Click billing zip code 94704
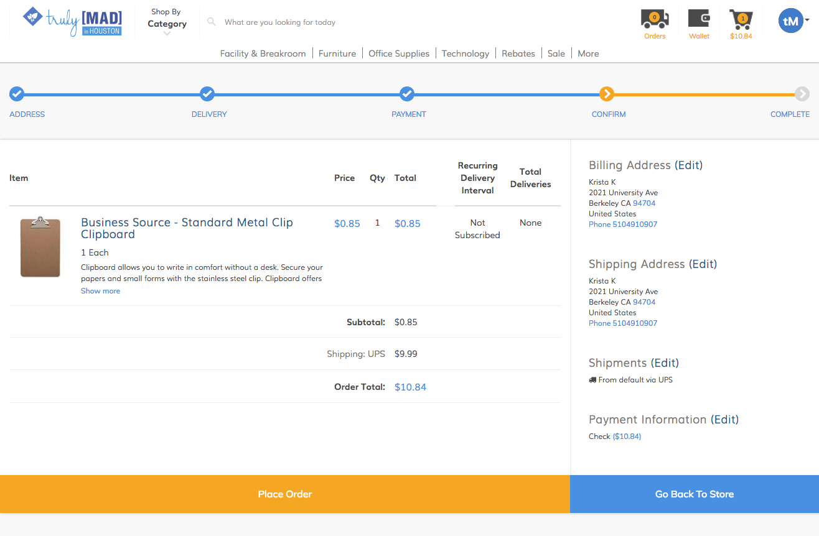The image size is (819, 536). click(644, 203)
